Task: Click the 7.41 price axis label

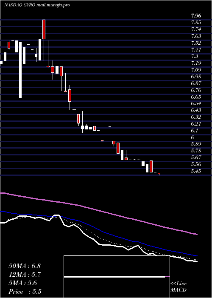Action: coord(196,50)
